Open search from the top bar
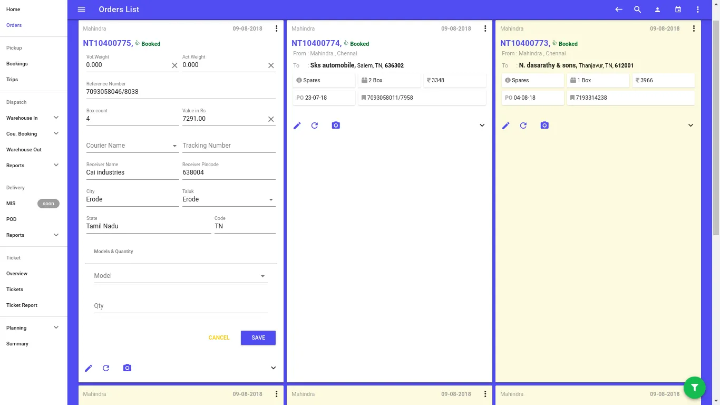This screenshot has width=720, height=405. pos(637,9)
